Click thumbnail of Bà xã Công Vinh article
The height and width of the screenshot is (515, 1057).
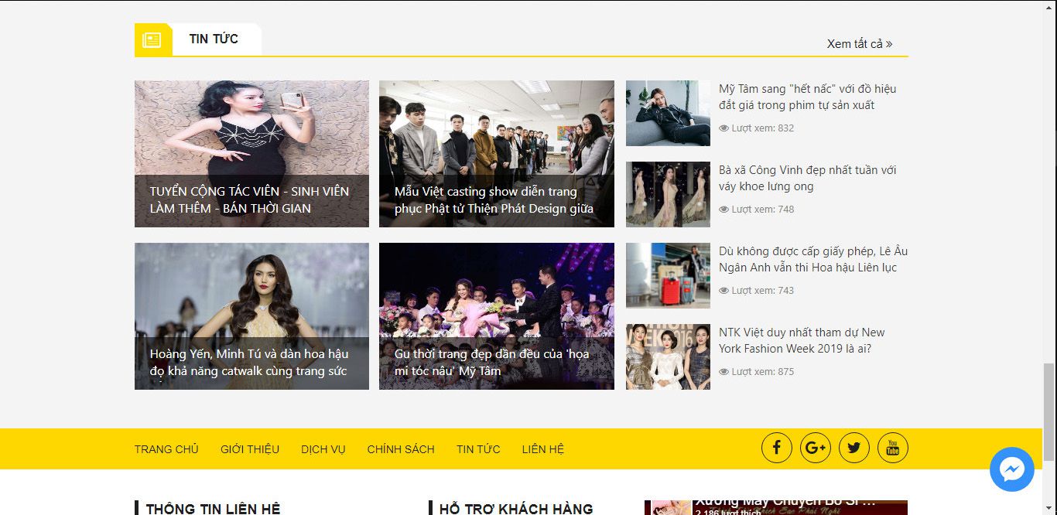668,194
